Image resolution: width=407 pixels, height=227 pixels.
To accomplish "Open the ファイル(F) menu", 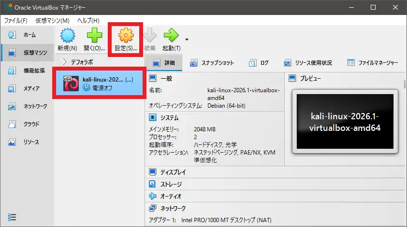I will (x=16, y=20).
